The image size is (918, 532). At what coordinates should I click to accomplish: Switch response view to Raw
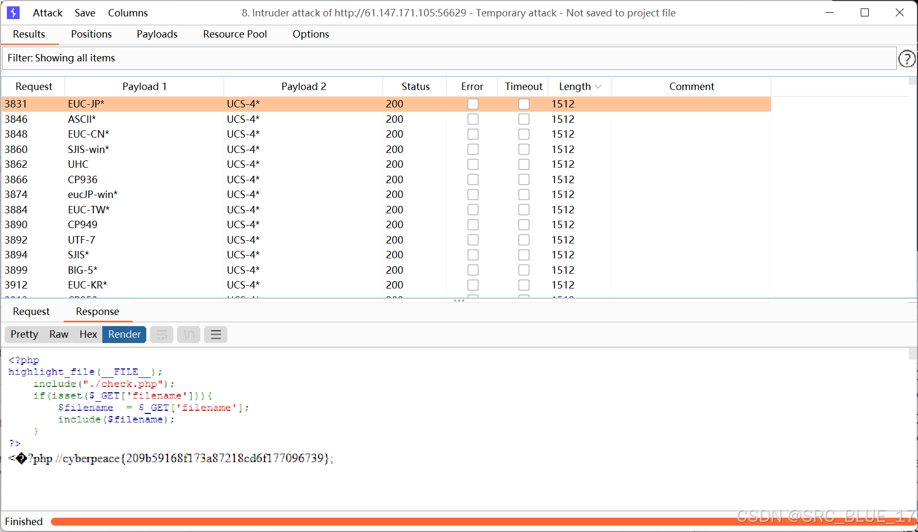[x=59, y=335]
